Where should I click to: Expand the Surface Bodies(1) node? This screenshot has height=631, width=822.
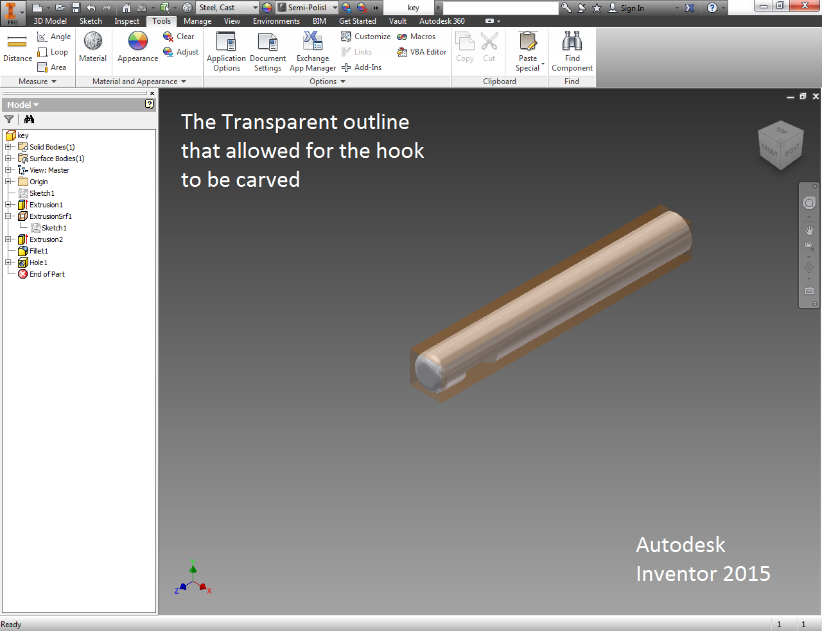point(8,159)
